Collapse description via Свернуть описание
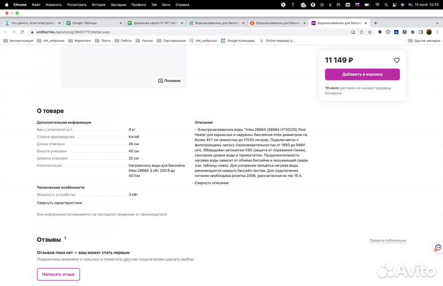The image size is (443, 286). coord(211,183)
